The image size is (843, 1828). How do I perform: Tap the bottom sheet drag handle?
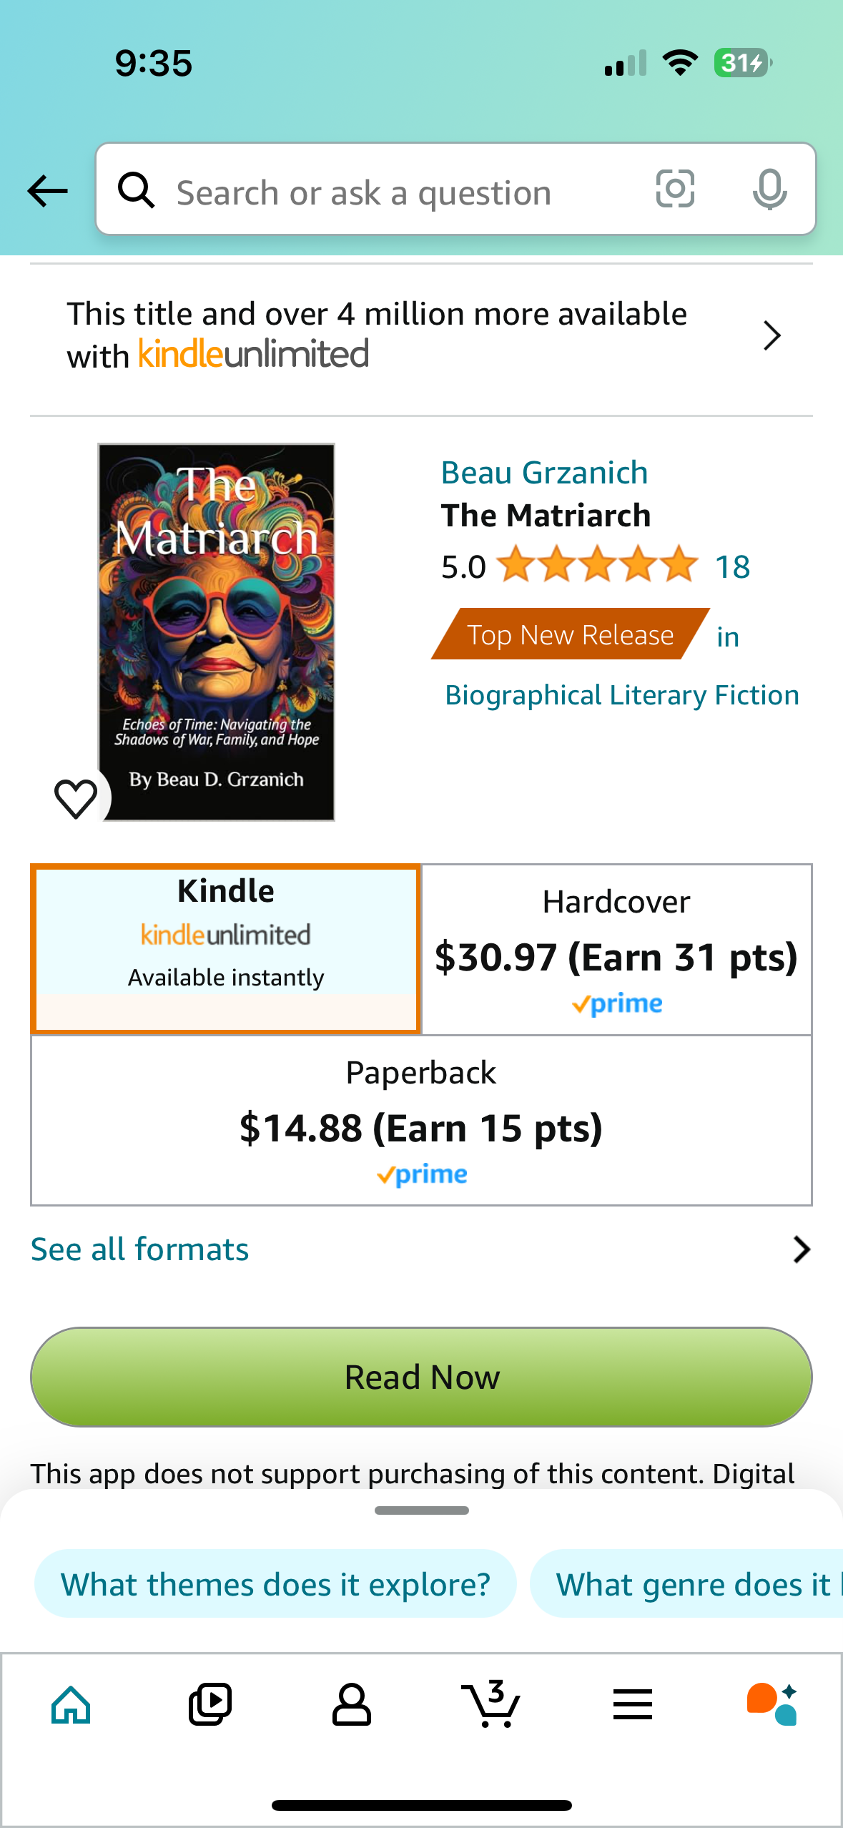pyautogui.click(x=421, y=1510)
